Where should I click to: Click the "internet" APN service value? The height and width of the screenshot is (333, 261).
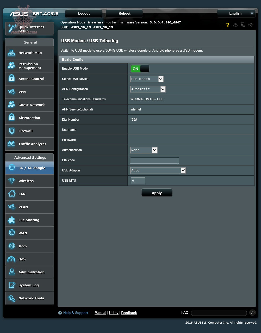(x=136, y=109)
